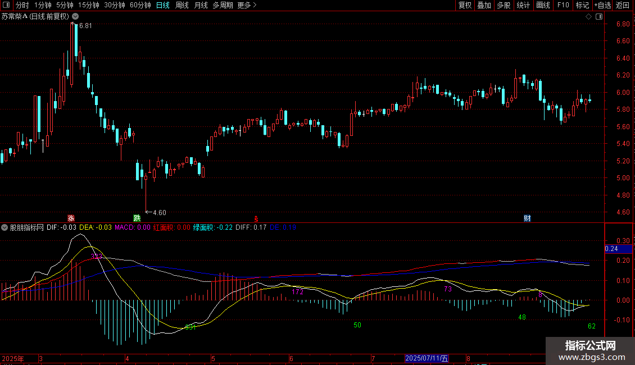Click the MACD: 0.00 value
Screen dimensions: 635x365
133,227
